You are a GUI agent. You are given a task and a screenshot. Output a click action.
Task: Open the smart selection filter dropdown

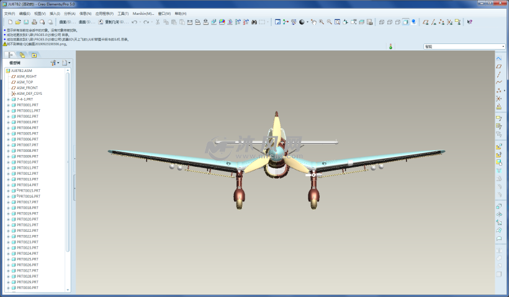tap(502, 47)
